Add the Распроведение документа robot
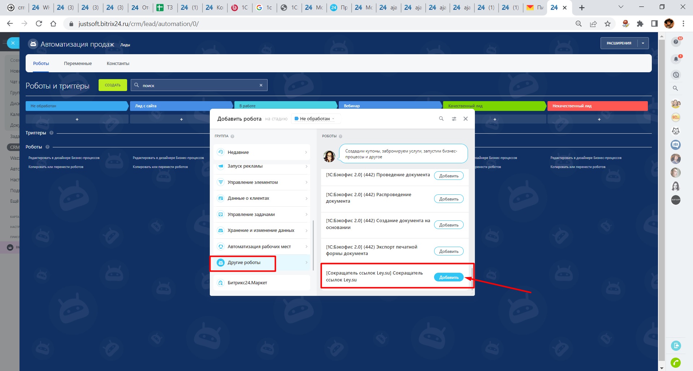 (449, 199)
